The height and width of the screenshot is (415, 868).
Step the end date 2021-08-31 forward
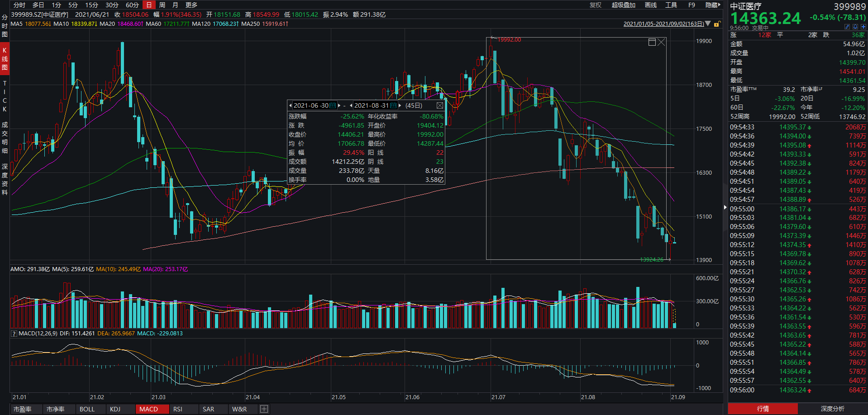tap(400, 105)
